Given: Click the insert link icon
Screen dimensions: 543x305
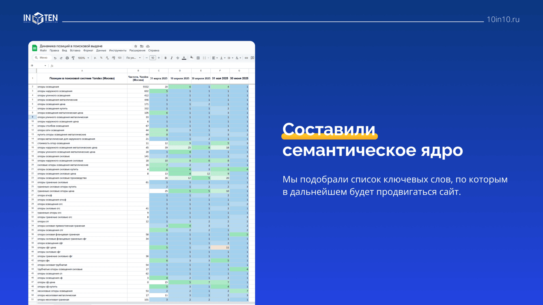Looking at the screenshot, I should click(x=246, y=58).
